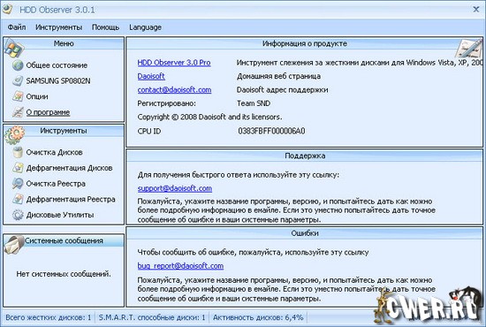The image size is (486, 327).
Task: Open Дисковые Утилиты gear icon
Action: pyautogui.click(x=18, y=215)
